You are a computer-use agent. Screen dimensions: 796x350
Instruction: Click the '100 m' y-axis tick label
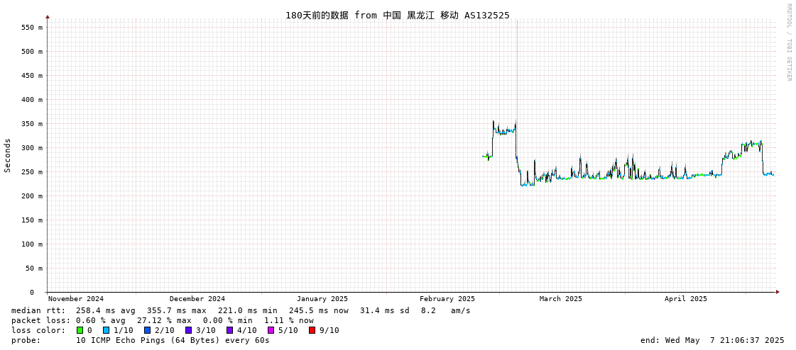[32, 244]
